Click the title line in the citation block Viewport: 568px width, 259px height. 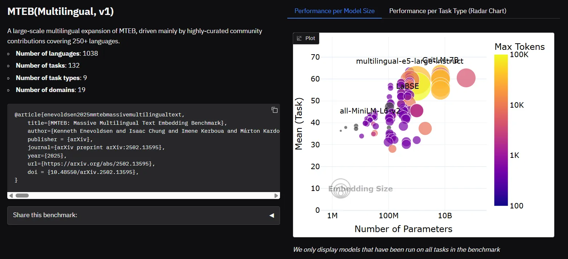[127, 123]
